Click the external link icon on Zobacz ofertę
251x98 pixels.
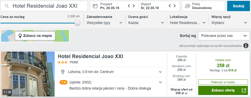[244, 90]
